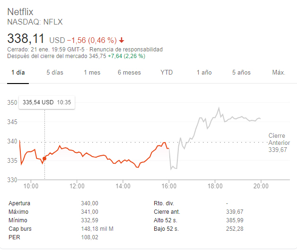The image size is (297, 252).
Task: View the "5 años" price history
Action: [241, 73]
